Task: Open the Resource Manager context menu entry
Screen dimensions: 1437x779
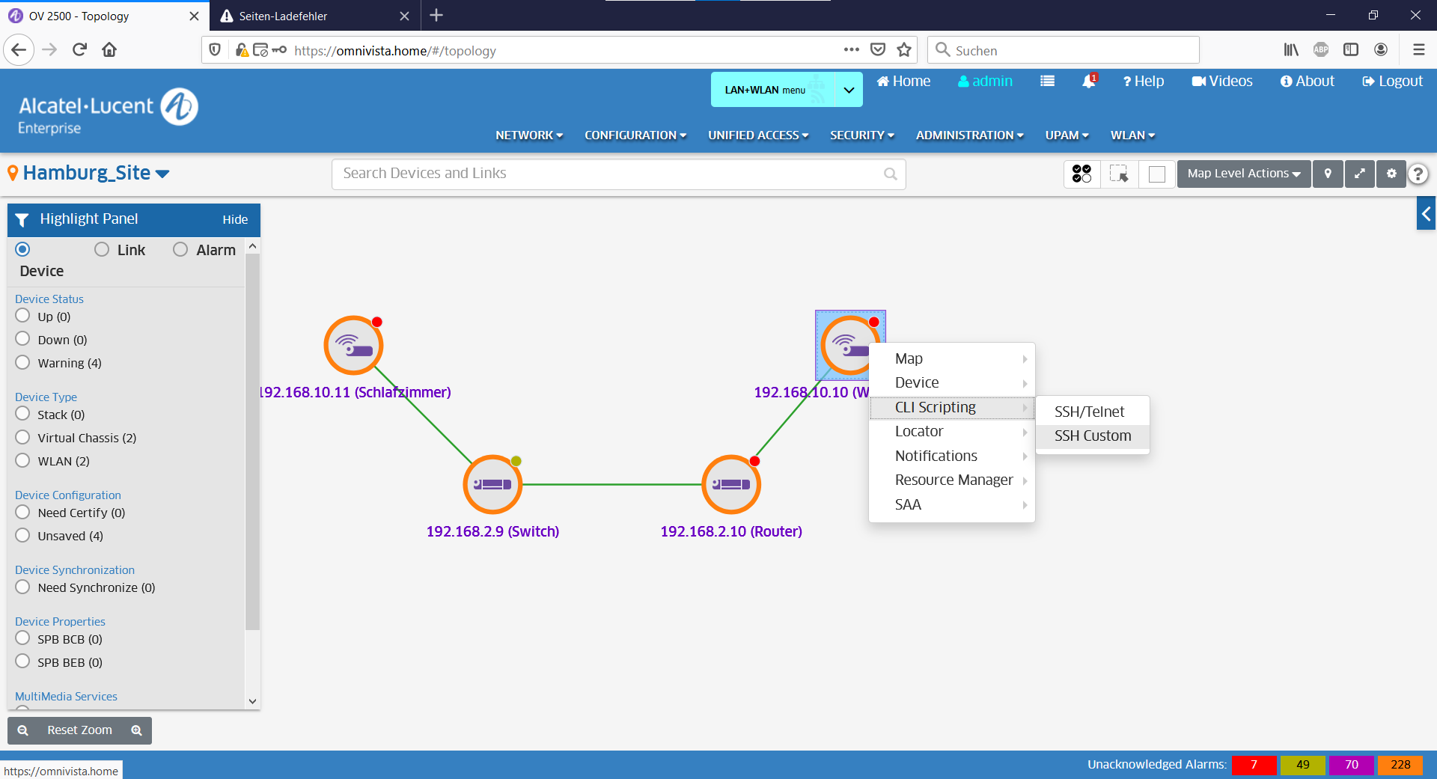Action: [953, 480]
